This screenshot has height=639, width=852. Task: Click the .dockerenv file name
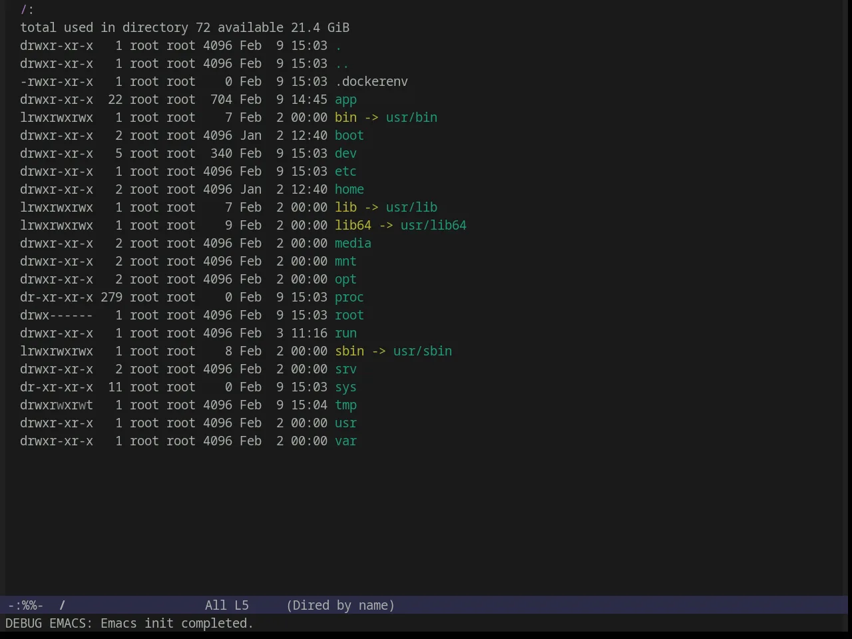point(371,81)
